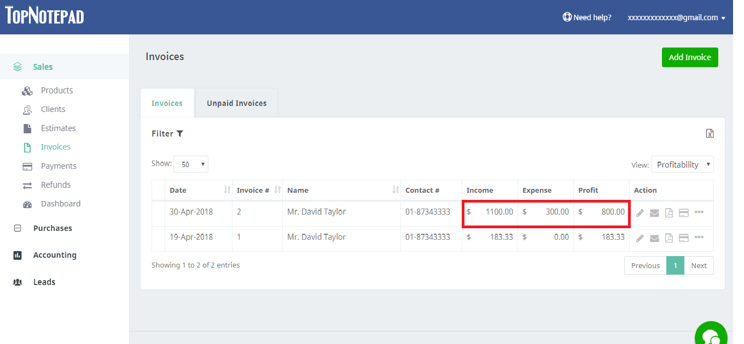Viewport: 744px width, 344px height.
Task: Open Products in the sidebar
Action: pyautogui.click(x=57, y=91)
